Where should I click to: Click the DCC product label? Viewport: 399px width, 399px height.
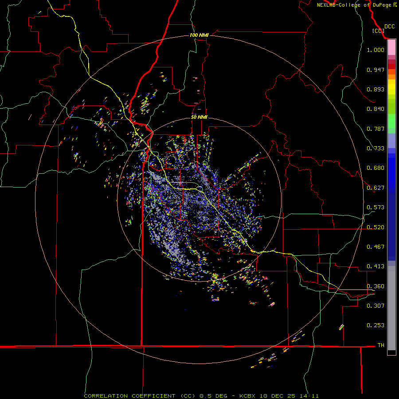click(x=389, y=27)
